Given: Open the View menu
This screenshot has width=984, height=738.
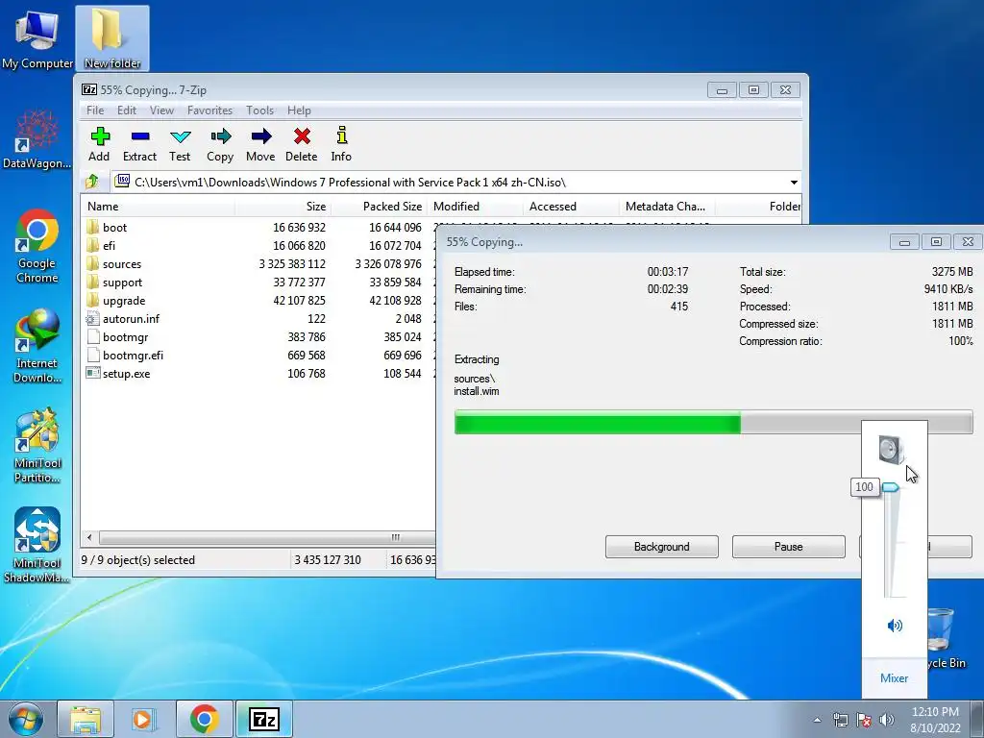Looking at the screenshot, I should 161,111.
